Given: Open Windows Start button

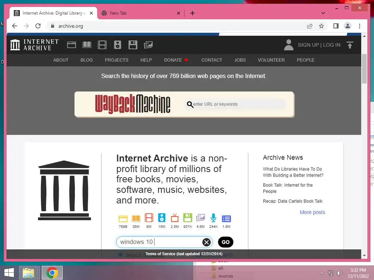Looking at the screenshot, I should pyautogui.click(x=9, y=273).
